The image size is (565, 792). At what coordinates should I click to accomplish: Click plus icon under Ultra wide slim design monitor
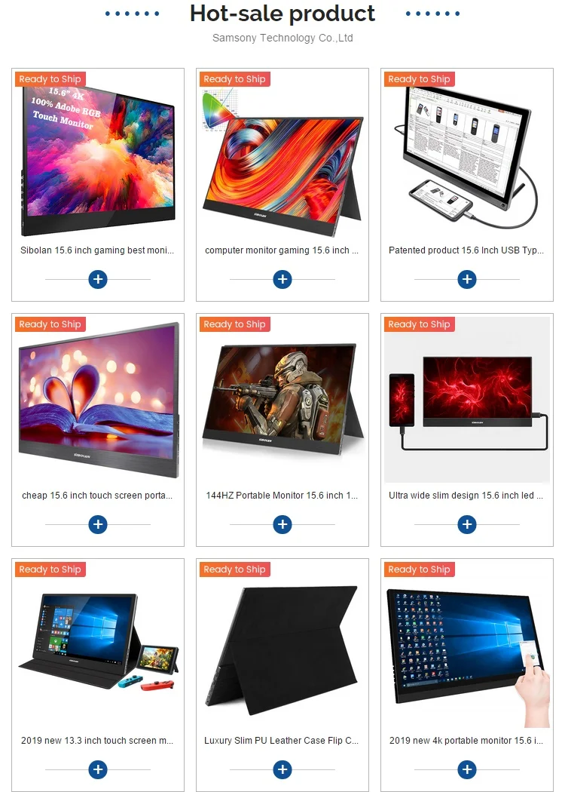pyautogui.click(x=467, y=524)
